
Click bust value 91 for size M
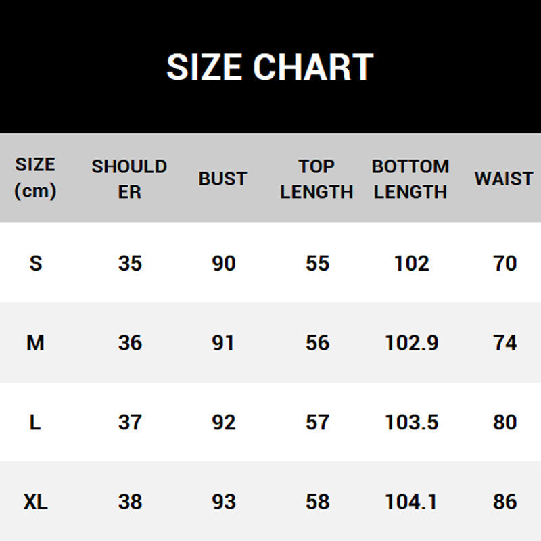click(x=223, y=343)
